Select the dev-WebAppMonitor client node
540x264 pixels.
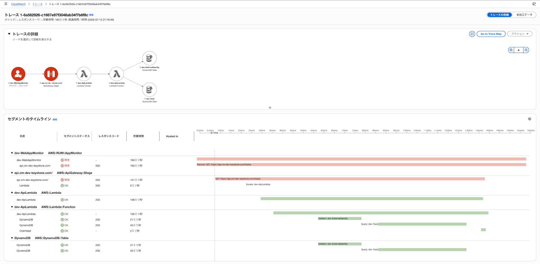tap(18, 74)
